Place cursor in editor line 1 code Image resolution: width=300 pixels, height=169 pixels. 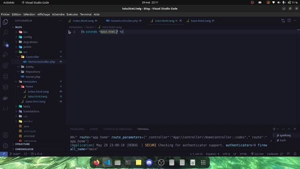coord(102,32)
